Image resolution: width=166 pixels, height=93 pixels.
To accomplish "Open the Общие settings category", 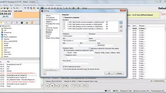I will (48, 16).
